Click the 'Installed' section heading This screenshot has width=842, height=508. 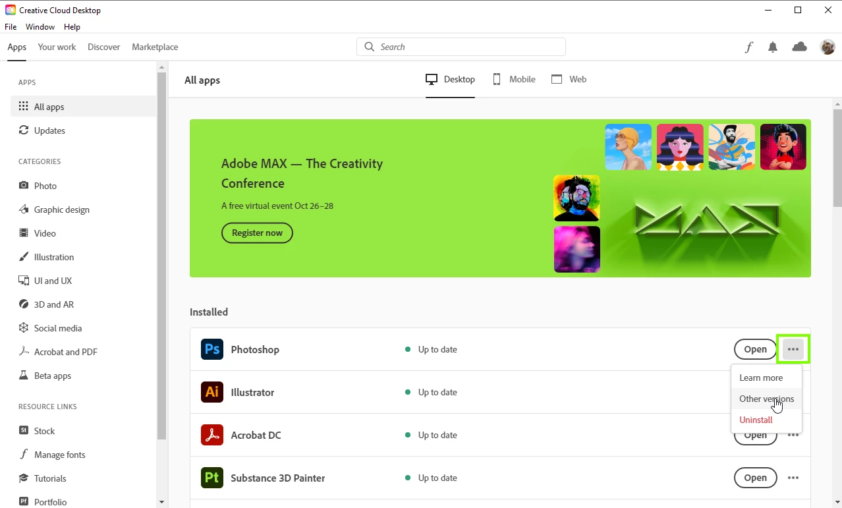pos(209,312)
